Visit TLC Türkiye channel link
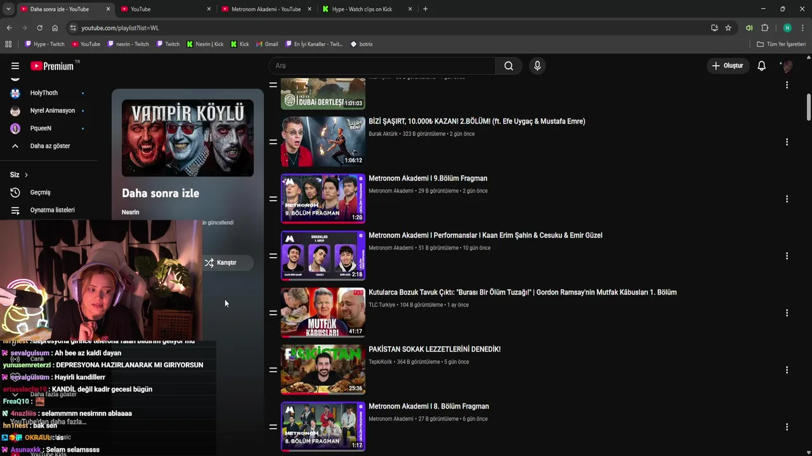 point(382,305)
